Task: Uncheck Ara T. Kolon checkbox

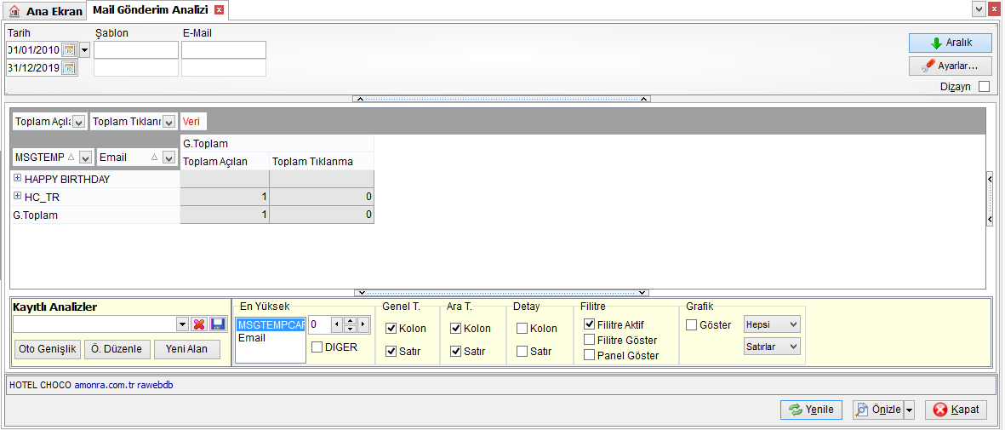Action: [x=456, y=329]
